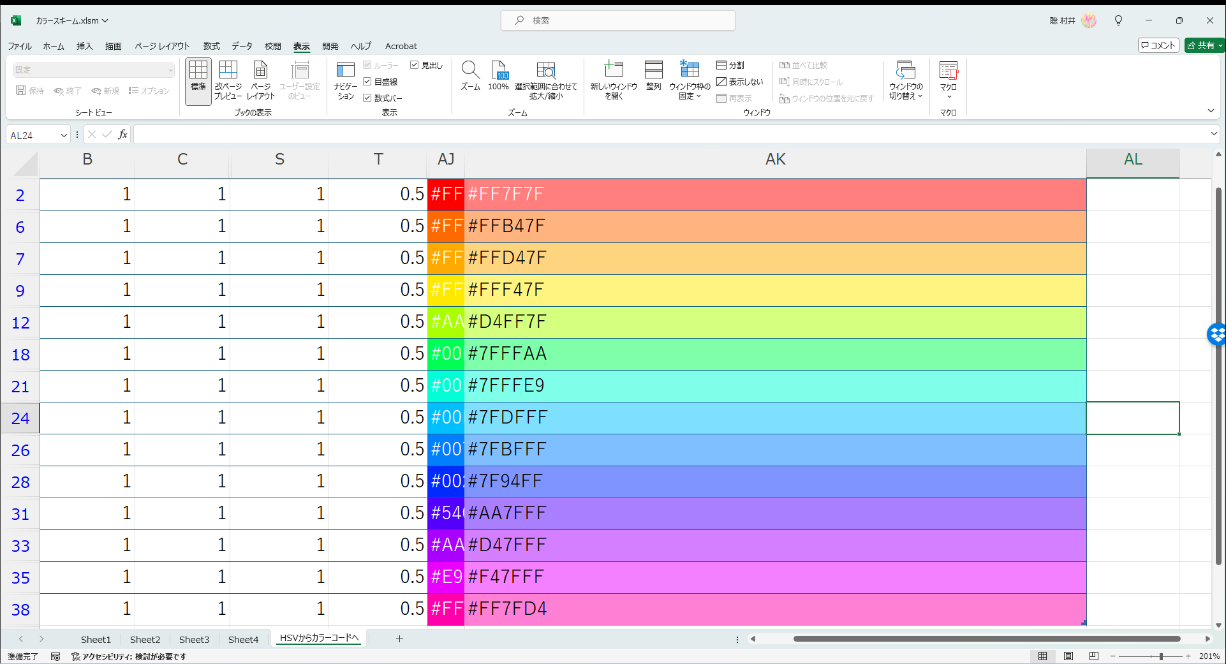Switch to Sheet3 tab
Screen dimensions: 1226x664
194,639
